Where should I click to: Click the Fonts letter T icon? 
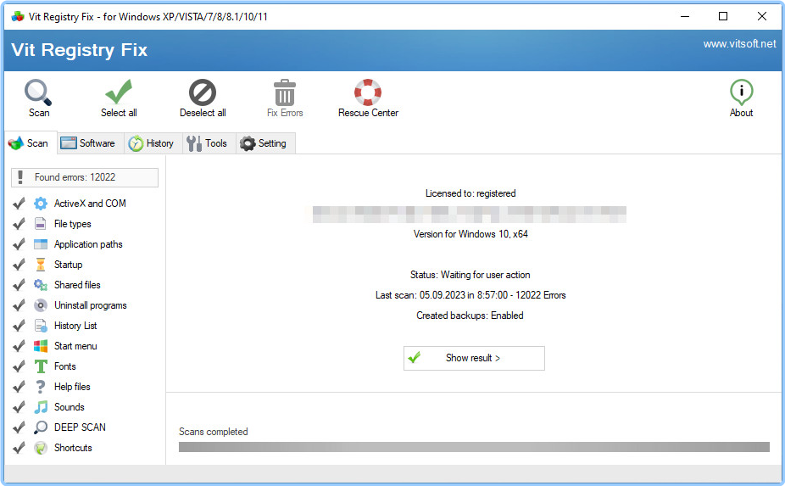[41, 366]
